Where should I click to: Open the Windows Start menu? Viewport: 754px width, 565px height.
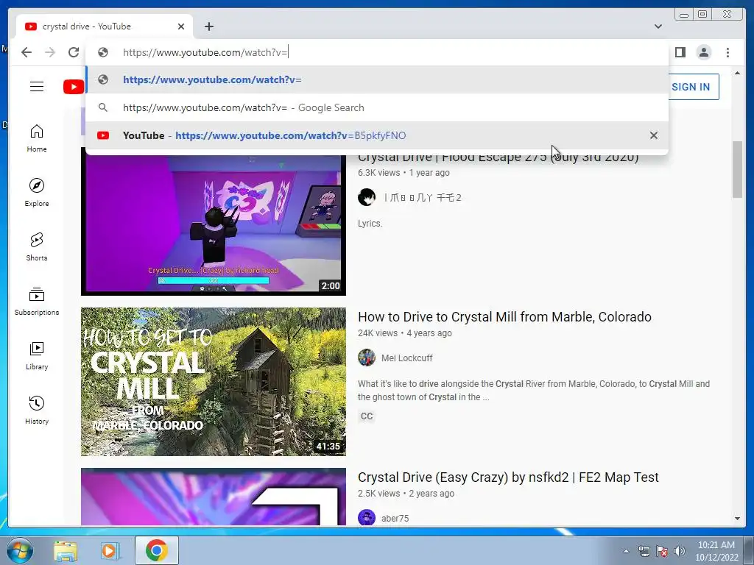(x=20, y=550)
